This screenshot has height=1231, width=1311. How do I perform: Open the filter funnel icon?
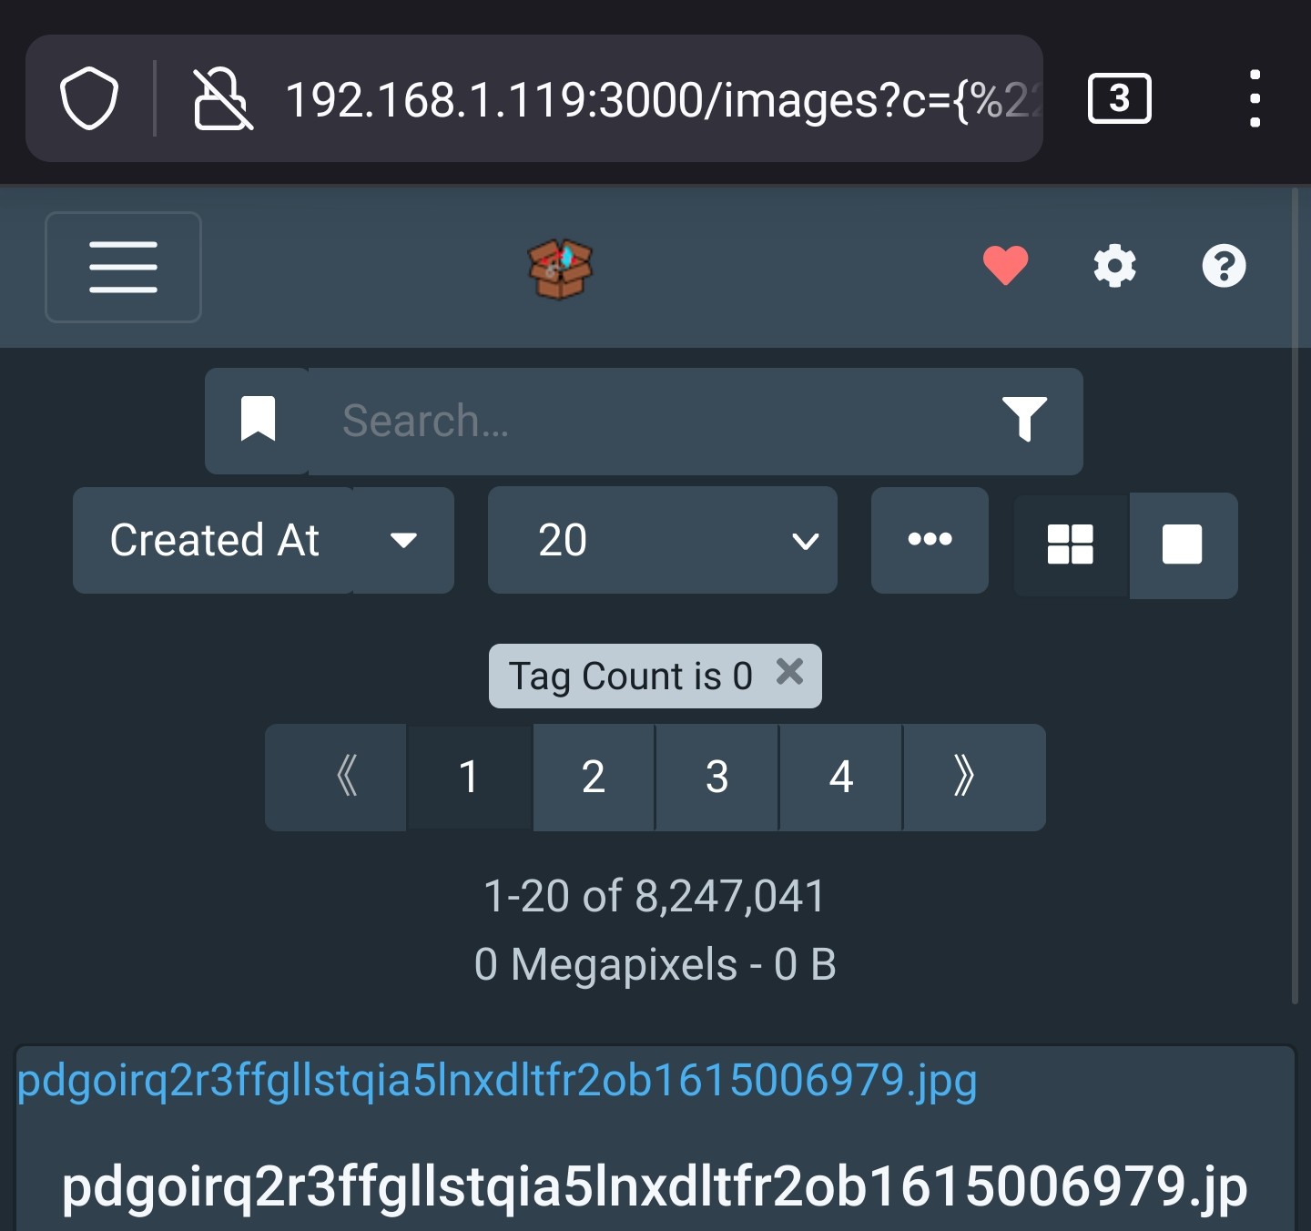[1024, 420]
